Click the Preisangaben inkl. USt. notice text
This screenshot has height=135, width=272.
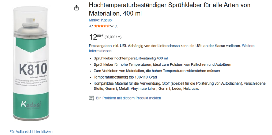pyautogui.click(x=165, y=46)
